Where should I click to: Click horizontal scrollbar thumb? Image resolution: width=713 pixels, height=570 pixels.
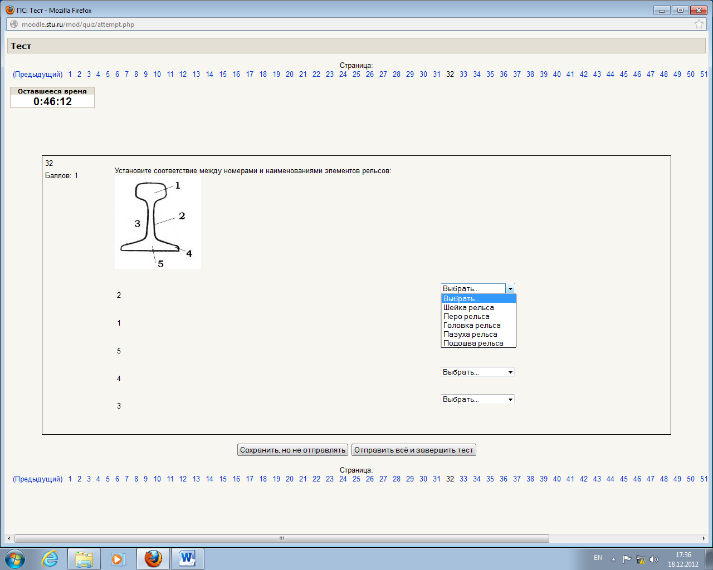click(281, 538)
